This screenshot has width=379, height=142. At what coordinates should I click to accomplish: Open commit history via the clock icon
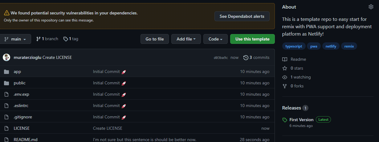(x=246, y=57)
